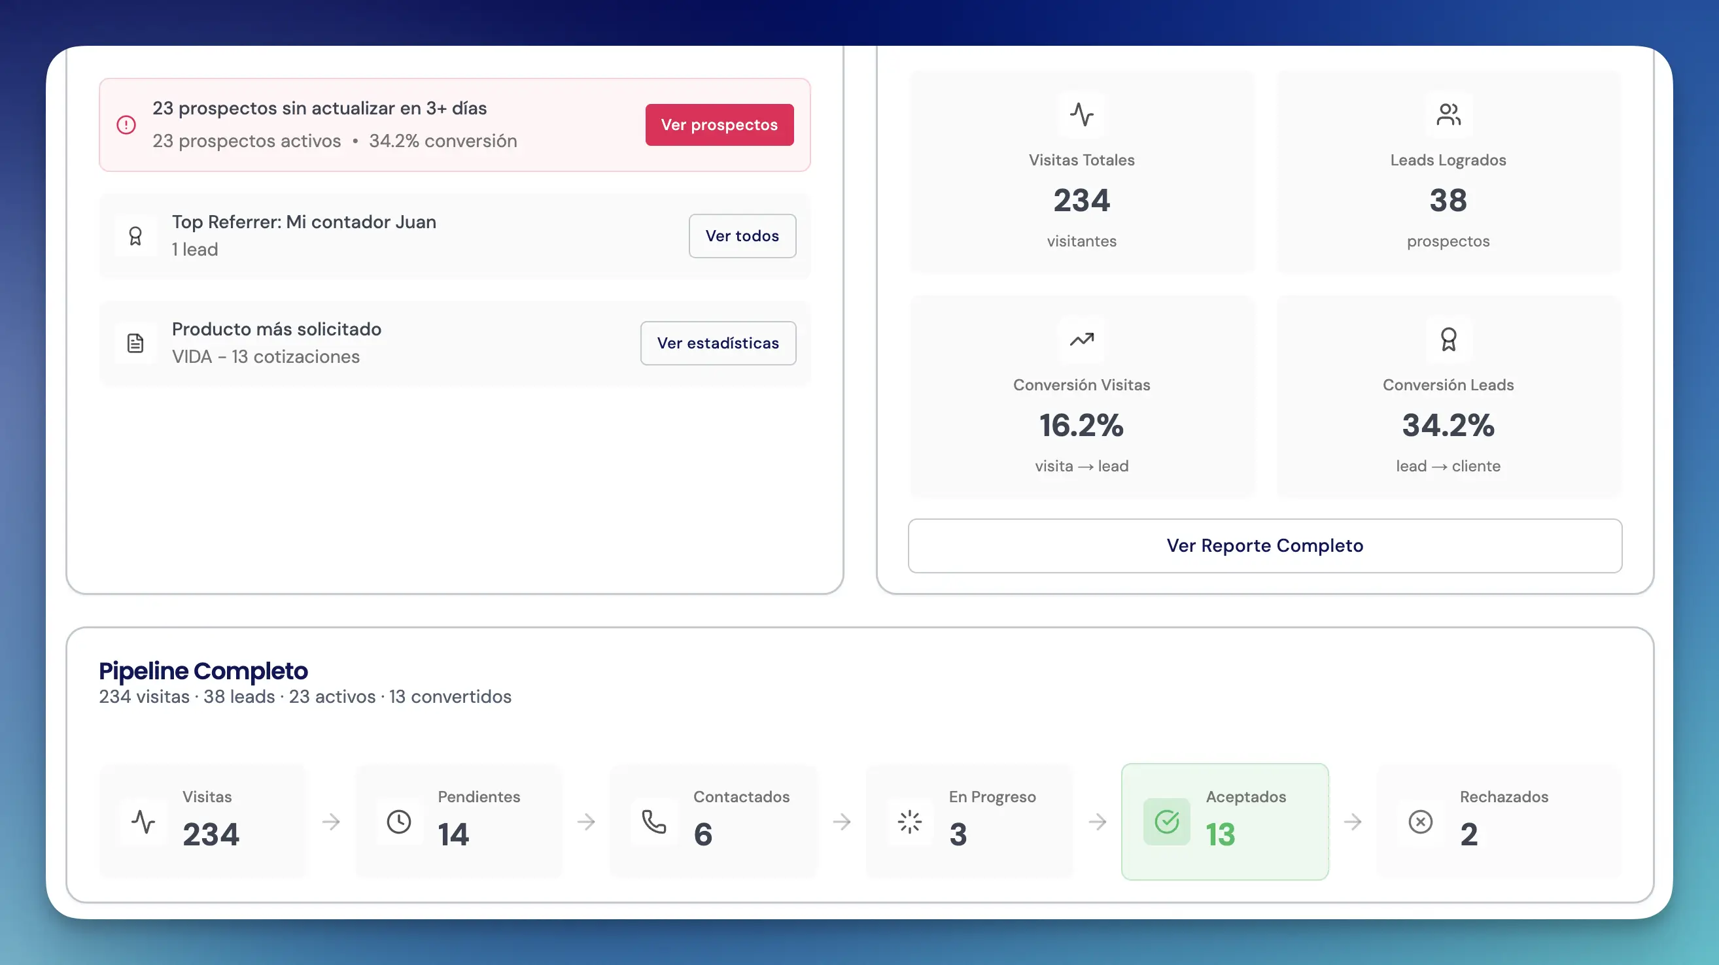Image resolution: width=1719 pixels, height=965 pixels.
Task: Click the award icon above Conversión Leads
Action: coord(1448,339)
